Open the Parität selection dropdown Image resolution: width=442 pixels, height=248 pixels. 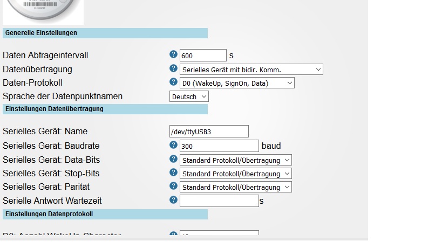click(235, 187)
